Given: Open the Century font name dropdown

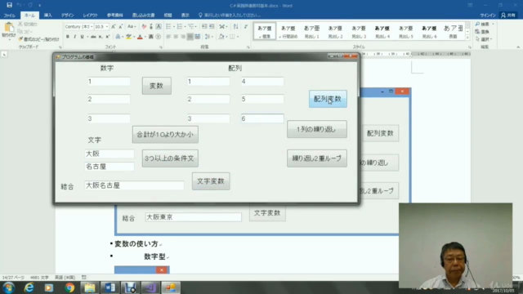Looking at the screenshot, I should click(x=92, y=27).
